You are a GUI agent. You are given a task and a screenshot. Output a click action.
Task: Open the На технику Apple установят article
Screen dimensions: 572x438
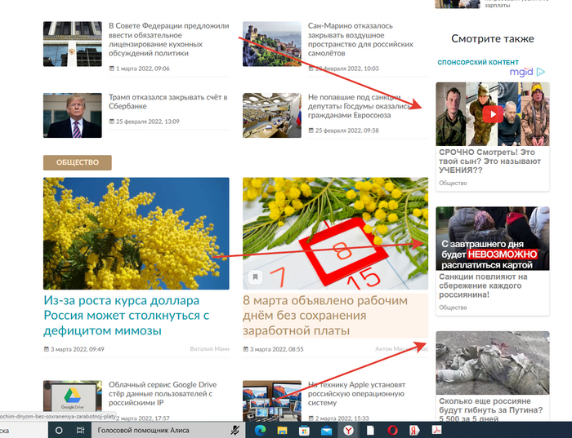(357, 394)
